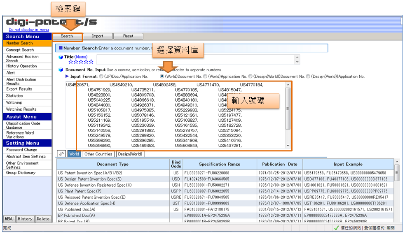Viewport: 405px width, 234px height.
Task: Switch to the World tab
Action: [x=74, y=154]
